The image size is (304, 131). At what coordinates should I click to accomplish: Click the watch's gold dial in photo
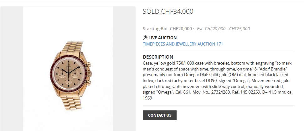pyautogui.click(x=70, y=70)
